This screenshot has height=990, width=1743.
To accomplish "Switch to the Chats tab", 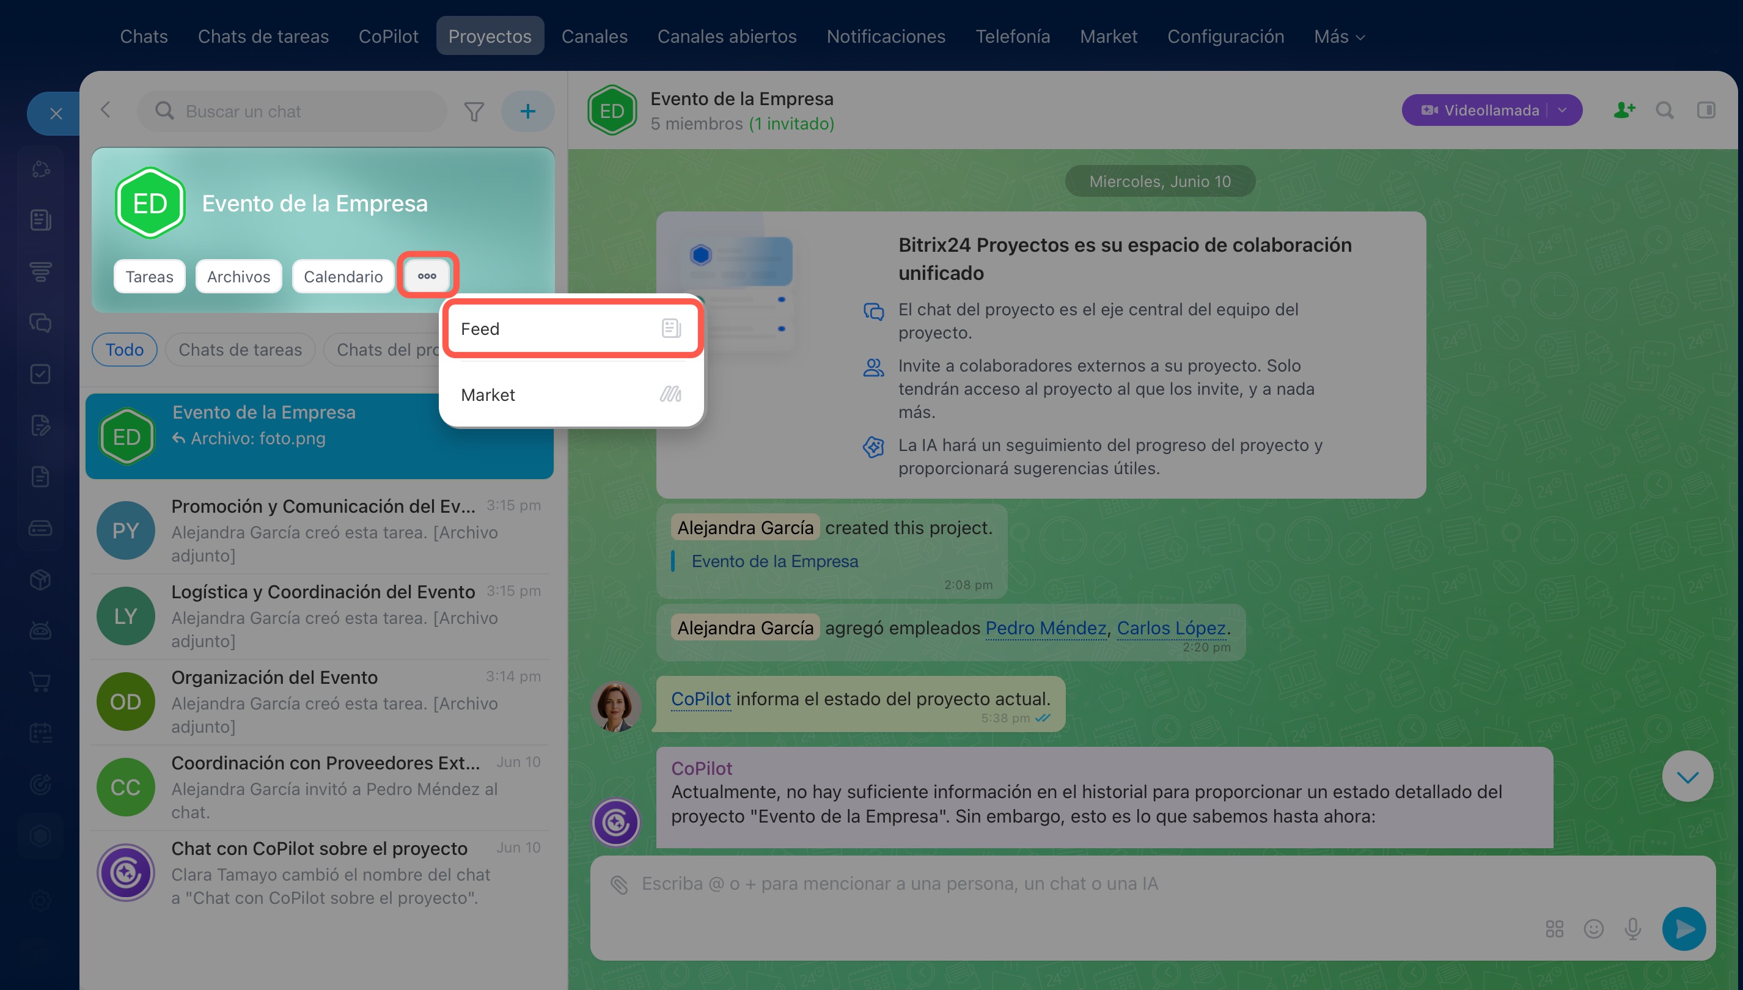I will [x=144, y=36].
